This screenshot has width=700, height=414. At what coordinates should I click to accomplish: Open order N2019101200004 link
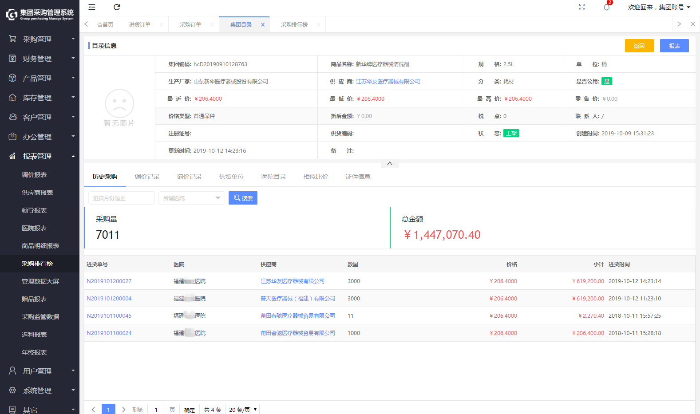pyautogui.click(x=109, y=299)
